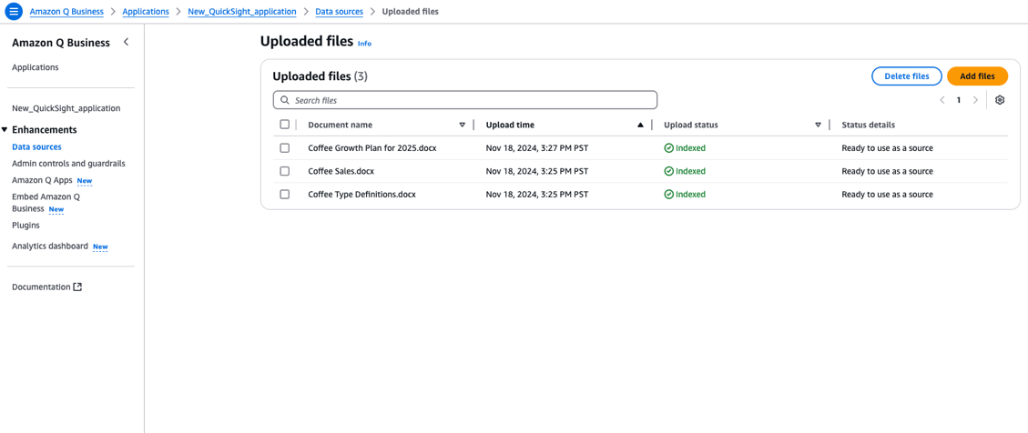Select all files header checkbox

(284, 125)
